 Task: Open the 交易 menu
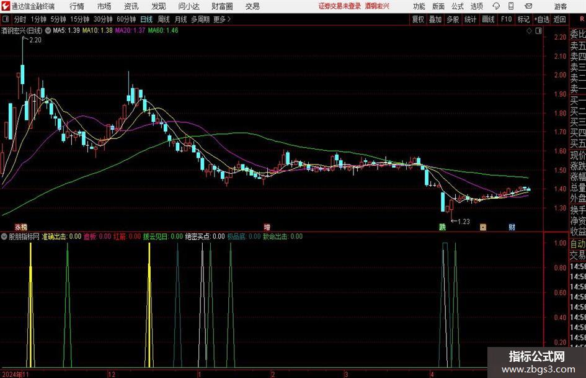click(252, 6)
